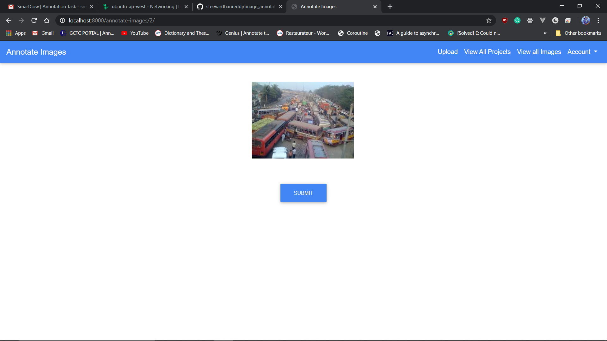Click the browser profile avatar icon
This screenshot has height=341, width=607.
click(586, 21)
